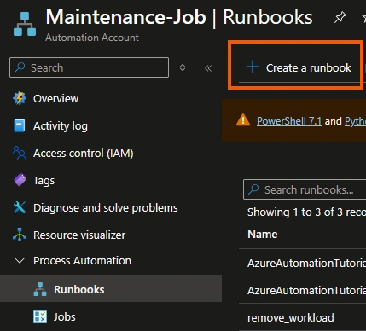This screenshot has height=331, width=366.
Task: Toggle expand/collapse all menu groups arrows
Action: coord(183,67)
